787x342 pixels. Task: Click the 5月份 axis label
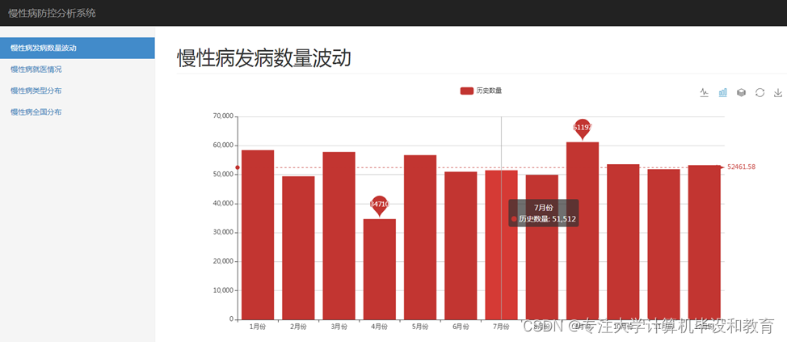[420, 327]
